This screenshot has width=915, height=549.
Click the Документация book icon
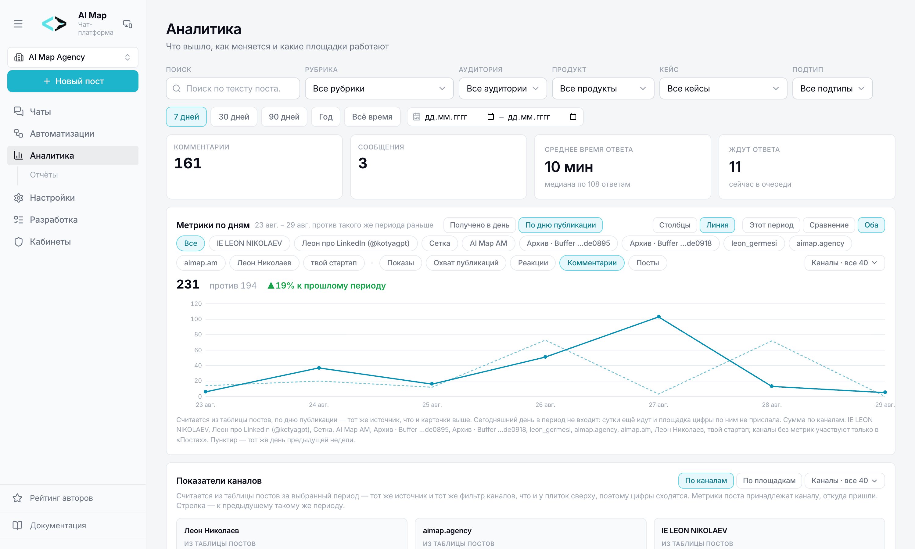pyautogui.click(x=17, y=525)
